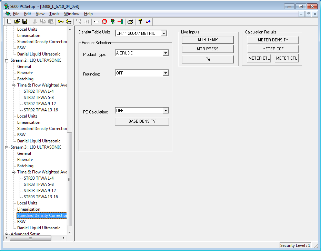Select Stream 3 BSW tree item
The width and height of the screenshot is (321, 251).
(21, 222)
